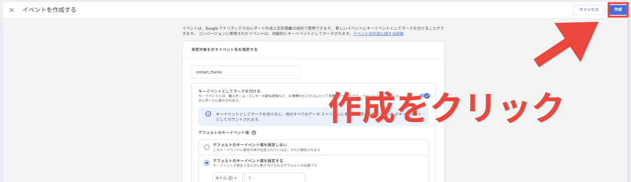Toggle the キーイベントとしてマークを付ける switch
The width and height of the screenshot is (631, 182).
[424, 95]
